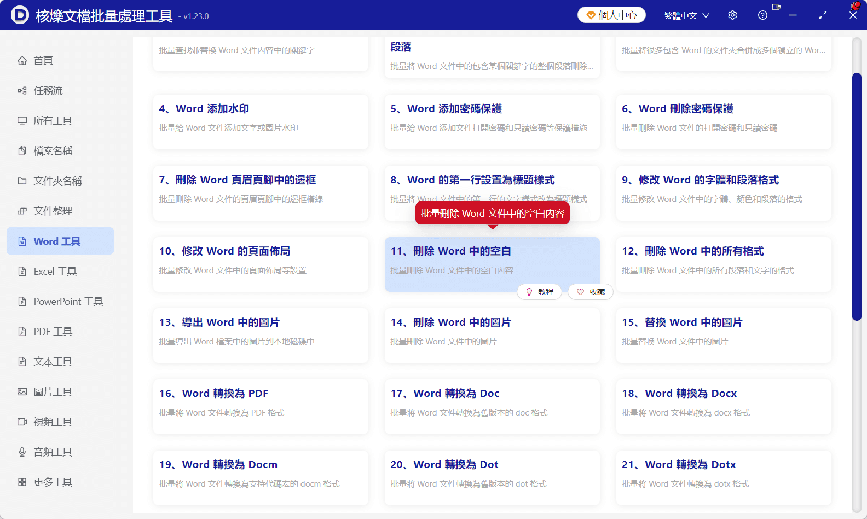Click the text file icon beside 文本工具

tap(22, 362)
